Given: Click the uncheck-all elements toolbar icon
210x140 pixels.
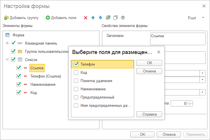Looking at the screenshot, I should pos(115,18).
